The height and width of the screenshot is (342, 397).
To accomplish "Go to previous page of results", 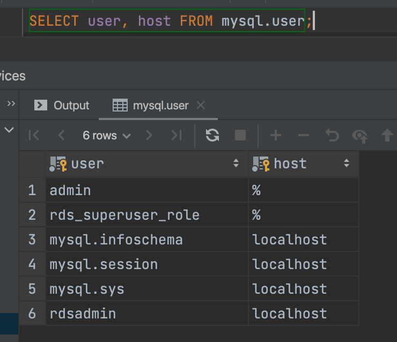I will coord(61,136).
